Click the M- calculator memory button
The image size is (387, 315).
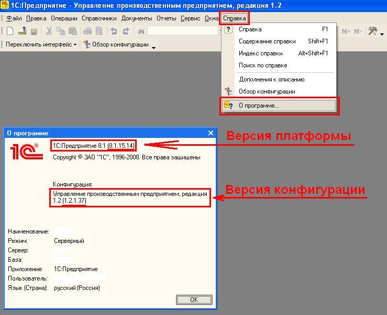[358, 31]
